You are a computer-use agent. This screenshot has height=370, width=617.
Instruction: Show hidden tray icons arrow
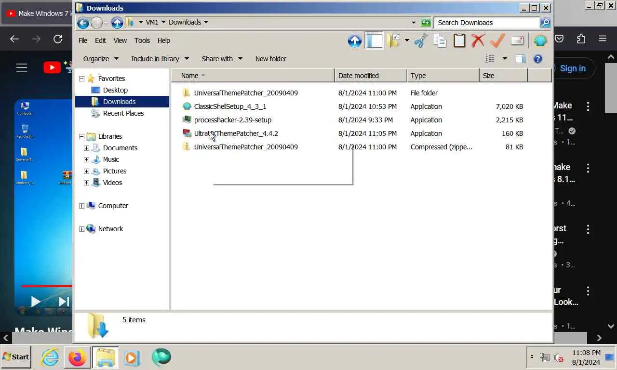point(532,357)
